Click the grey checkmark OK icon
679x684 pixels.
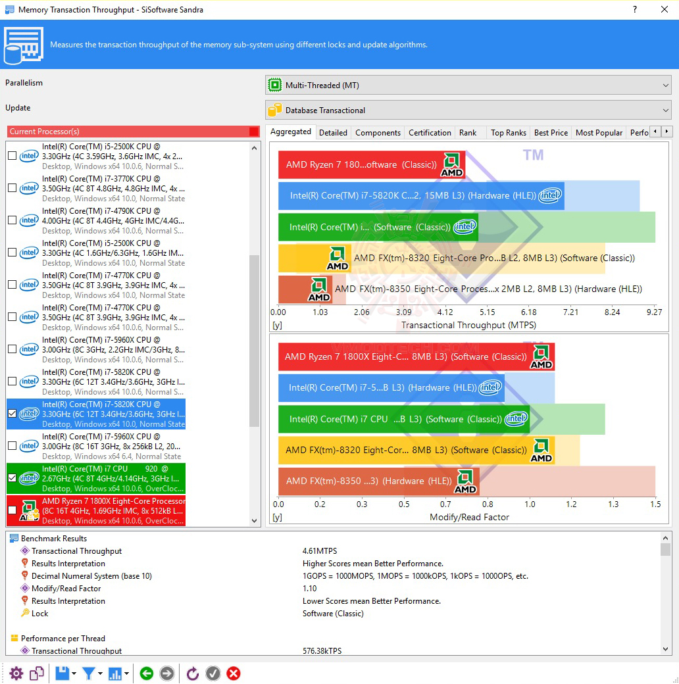click(213, 673)
